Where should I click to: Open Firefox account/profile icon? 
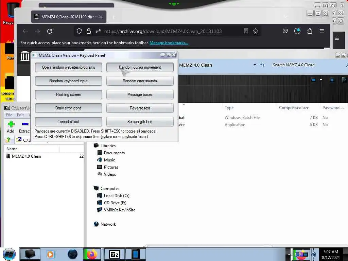point(297,31)
